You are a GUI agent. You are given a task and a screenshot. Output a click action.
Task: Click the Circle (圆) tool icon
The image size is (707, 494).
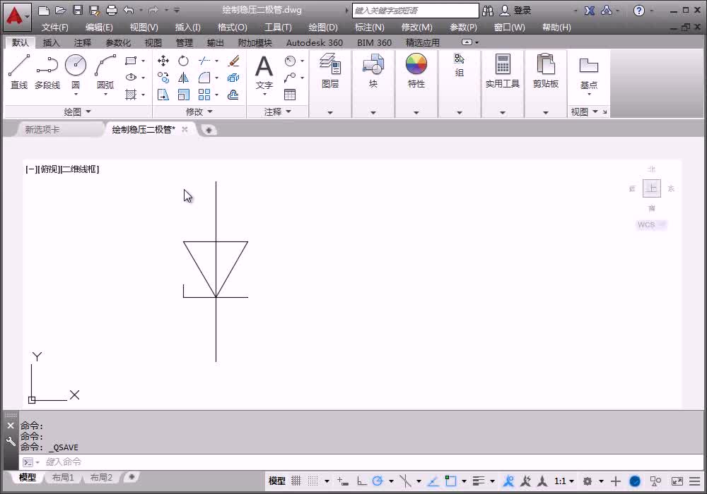tap(76, 66)
